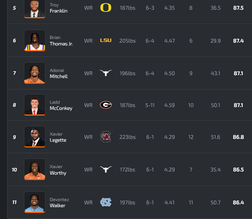Click Xavier Worthy's 86.5 grade value
The image size is (252, 219).
(238, 170)
